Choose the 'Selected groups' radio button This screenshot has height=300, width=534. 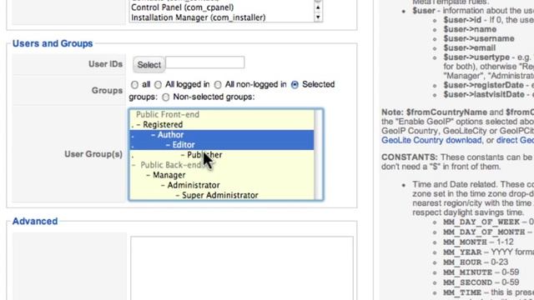[x=295, y=84]
